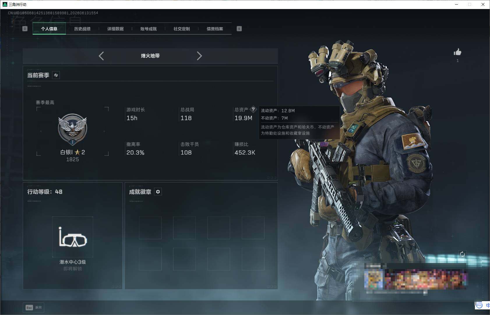The width and height of the screenshot is (490, 315).
Task: Open the 社交定制 tab
Action: 181,29
